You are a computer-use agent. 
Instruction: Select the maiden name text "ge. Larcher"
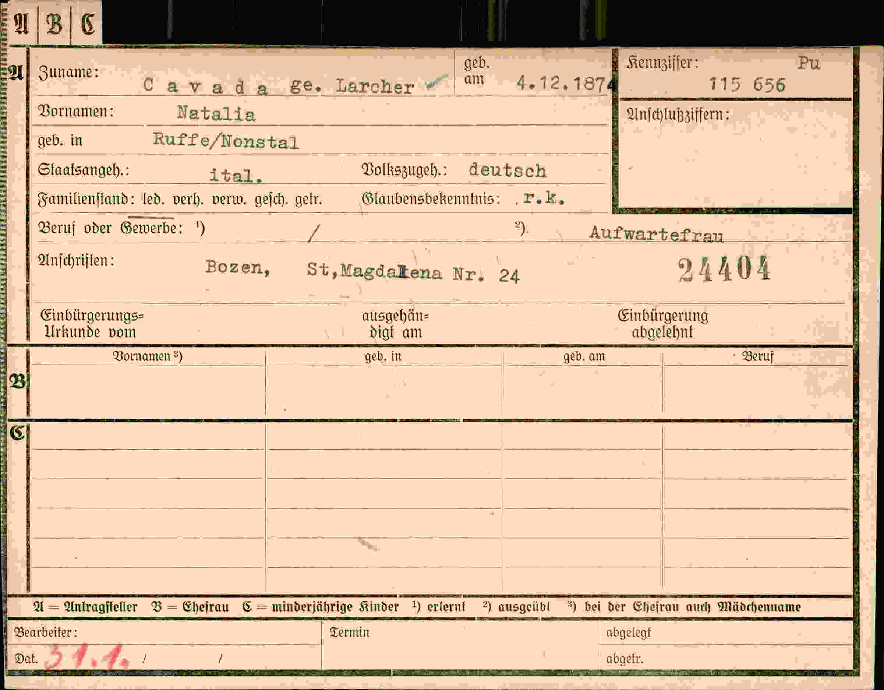pos(352,86)
